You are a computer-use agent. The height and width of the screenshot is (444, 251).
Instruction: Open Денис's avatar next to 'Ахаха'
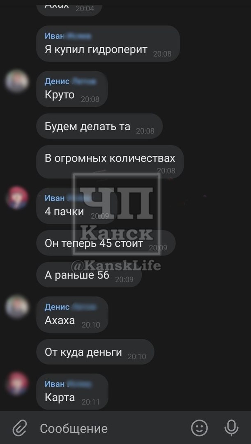pyautogui.click(x=17, y=307)
